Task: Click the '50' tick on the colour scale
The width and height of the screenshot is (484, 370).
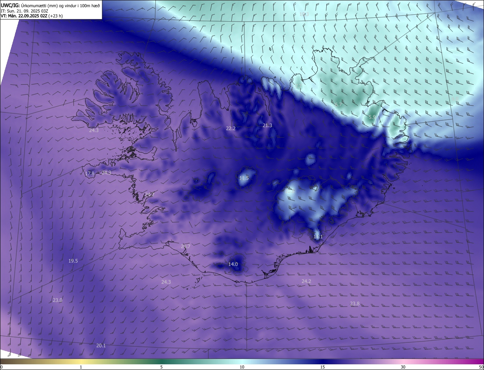Action: pyautogui.click(x=481, y=367)
